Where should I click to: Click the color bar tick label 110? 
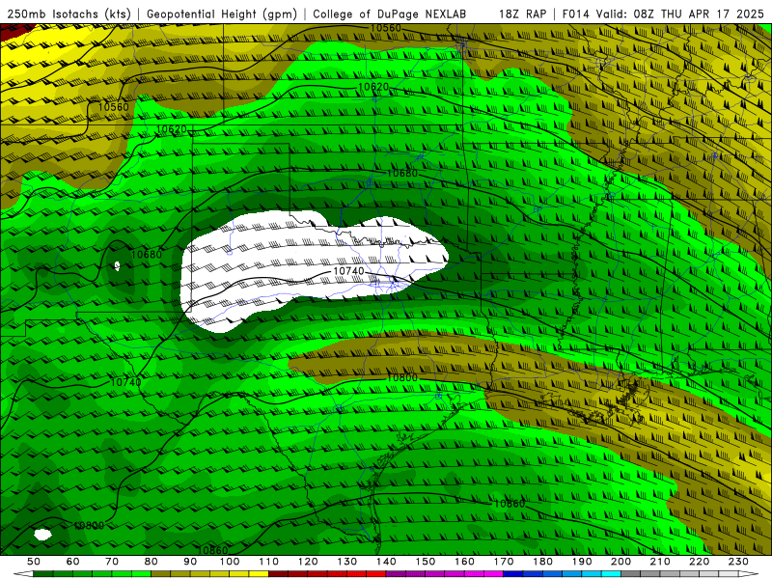(x=268, y=562)
